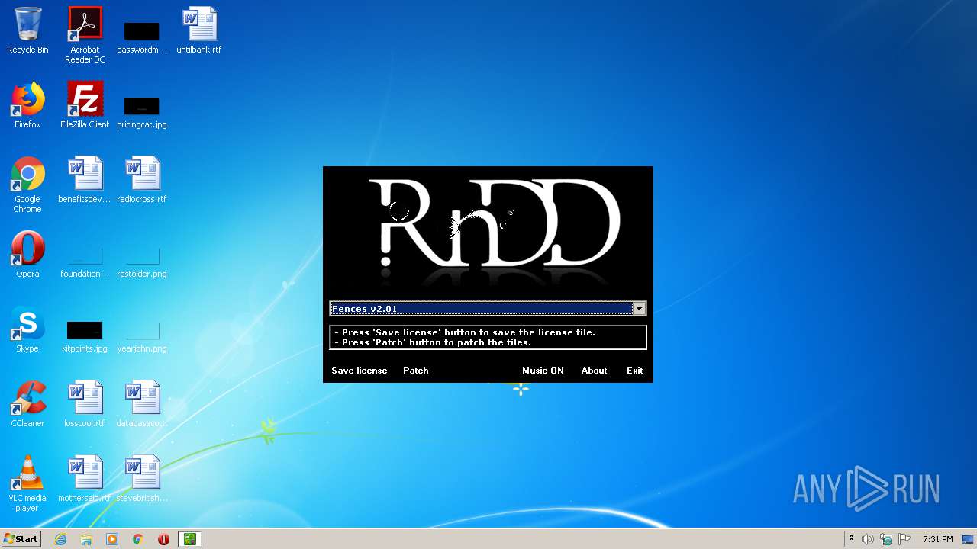
Task: Exit the patcher window
Action: [x=635, y=371]
